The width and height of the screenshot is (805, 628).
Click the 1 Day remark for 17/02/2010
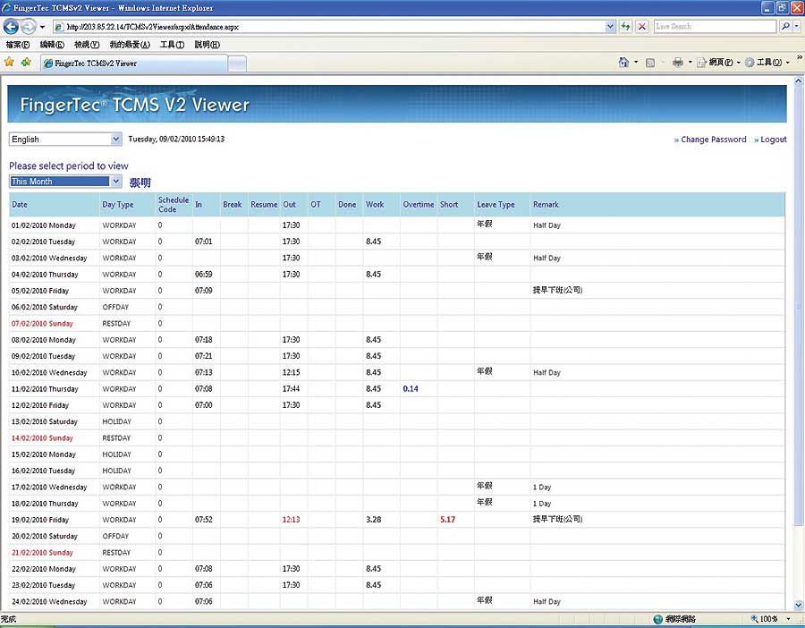coord(542,487)
